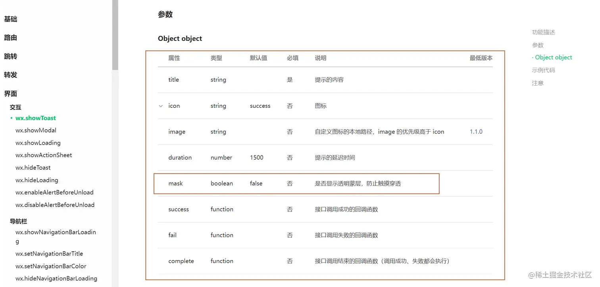Open wx.hideLoading in the sidebar

pyautogui.click(x=37, y=180)
